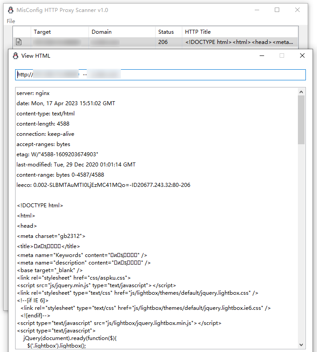Viewport: 317px width, 352px height.
Task: Click the '<!DOCTYPE html>' line in the body
Action: pyautogui.click(x=40, y=206)
